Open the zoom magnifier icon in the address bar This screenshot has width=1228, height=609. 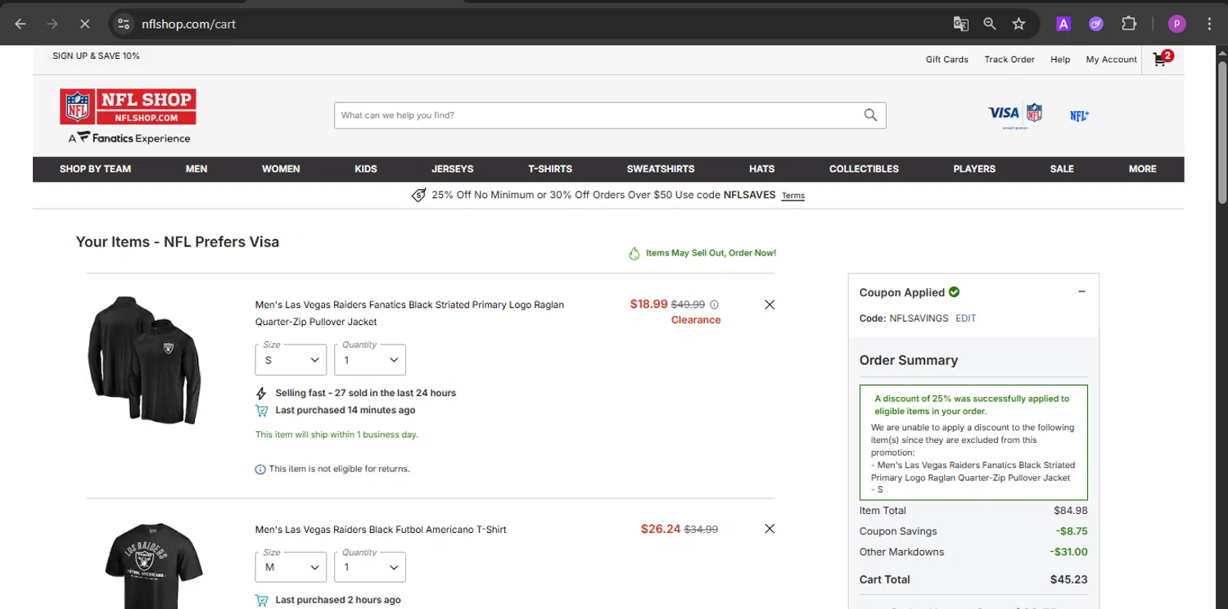[990, 24]
